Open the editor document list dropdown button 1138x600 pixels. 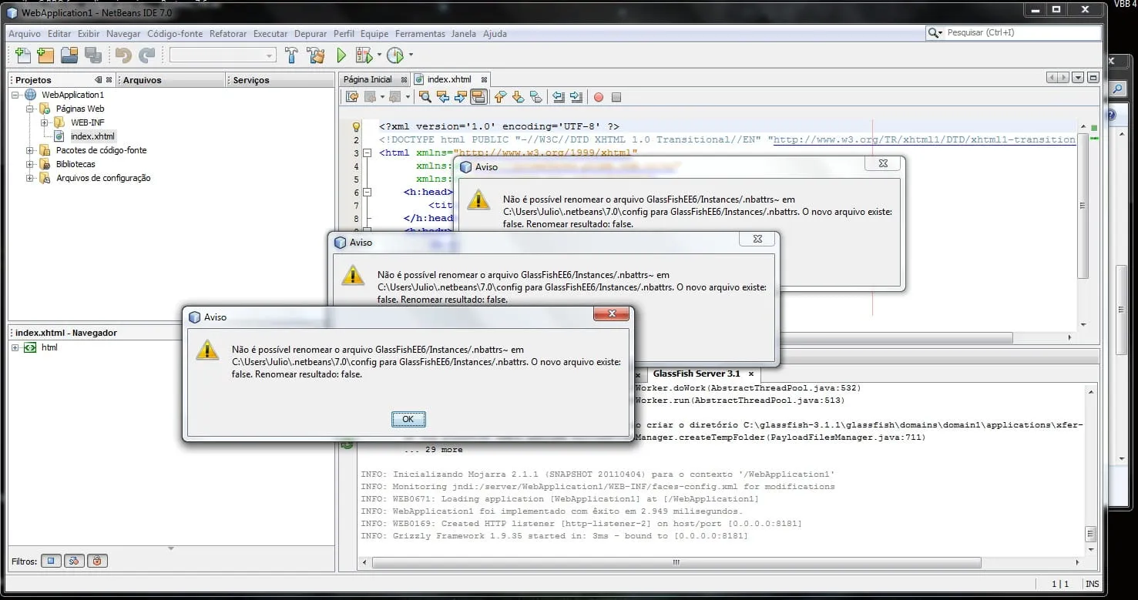click(1077, 78)
